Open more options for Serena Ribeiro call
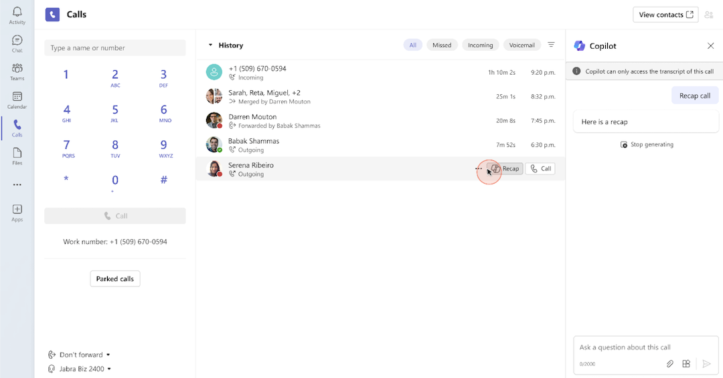 (x=479, y=169)
